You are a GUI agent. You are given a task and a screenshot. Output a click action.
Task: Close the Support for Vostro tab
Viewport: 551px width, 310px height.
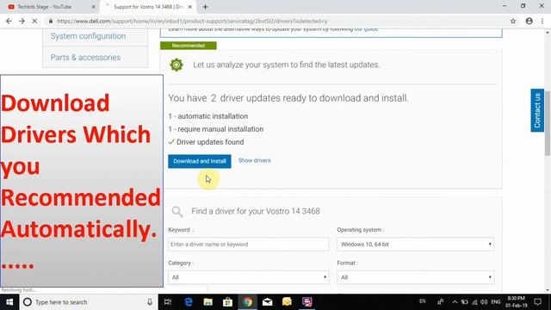click(x=189, y=7)
